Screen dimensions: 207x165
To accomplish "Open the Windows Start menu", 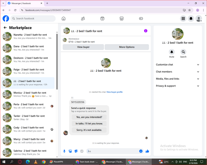I will coord(4,162).
